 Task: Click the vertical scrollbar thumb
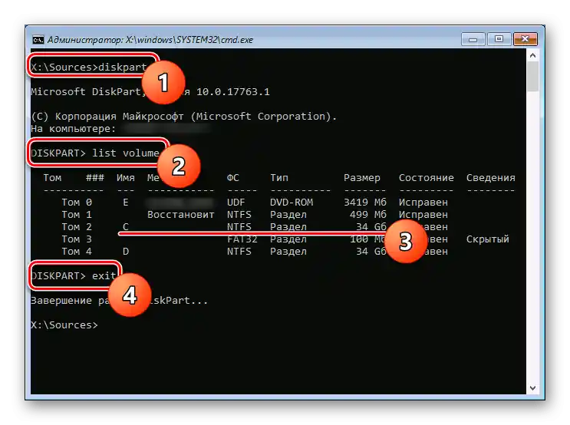tap(532, 77)
